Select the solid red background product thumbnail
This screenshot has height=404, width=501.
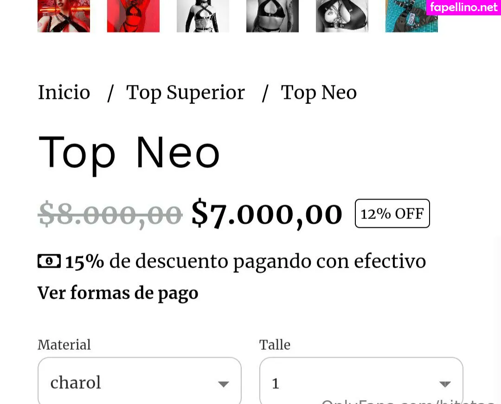(133, 16)
